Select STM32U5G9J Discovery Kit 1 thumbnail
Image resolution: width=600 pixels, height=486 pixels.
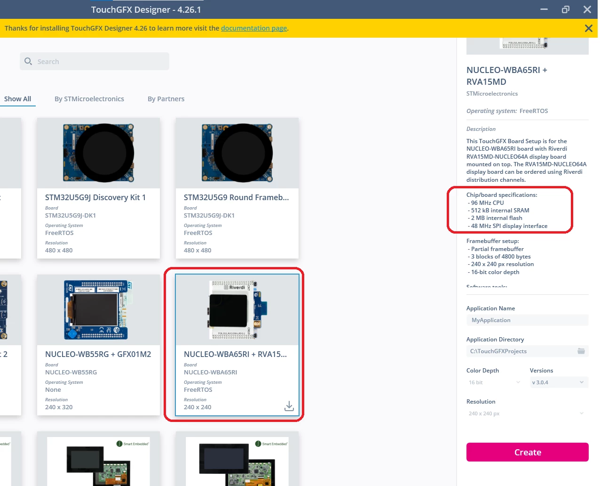coord(99,153)
